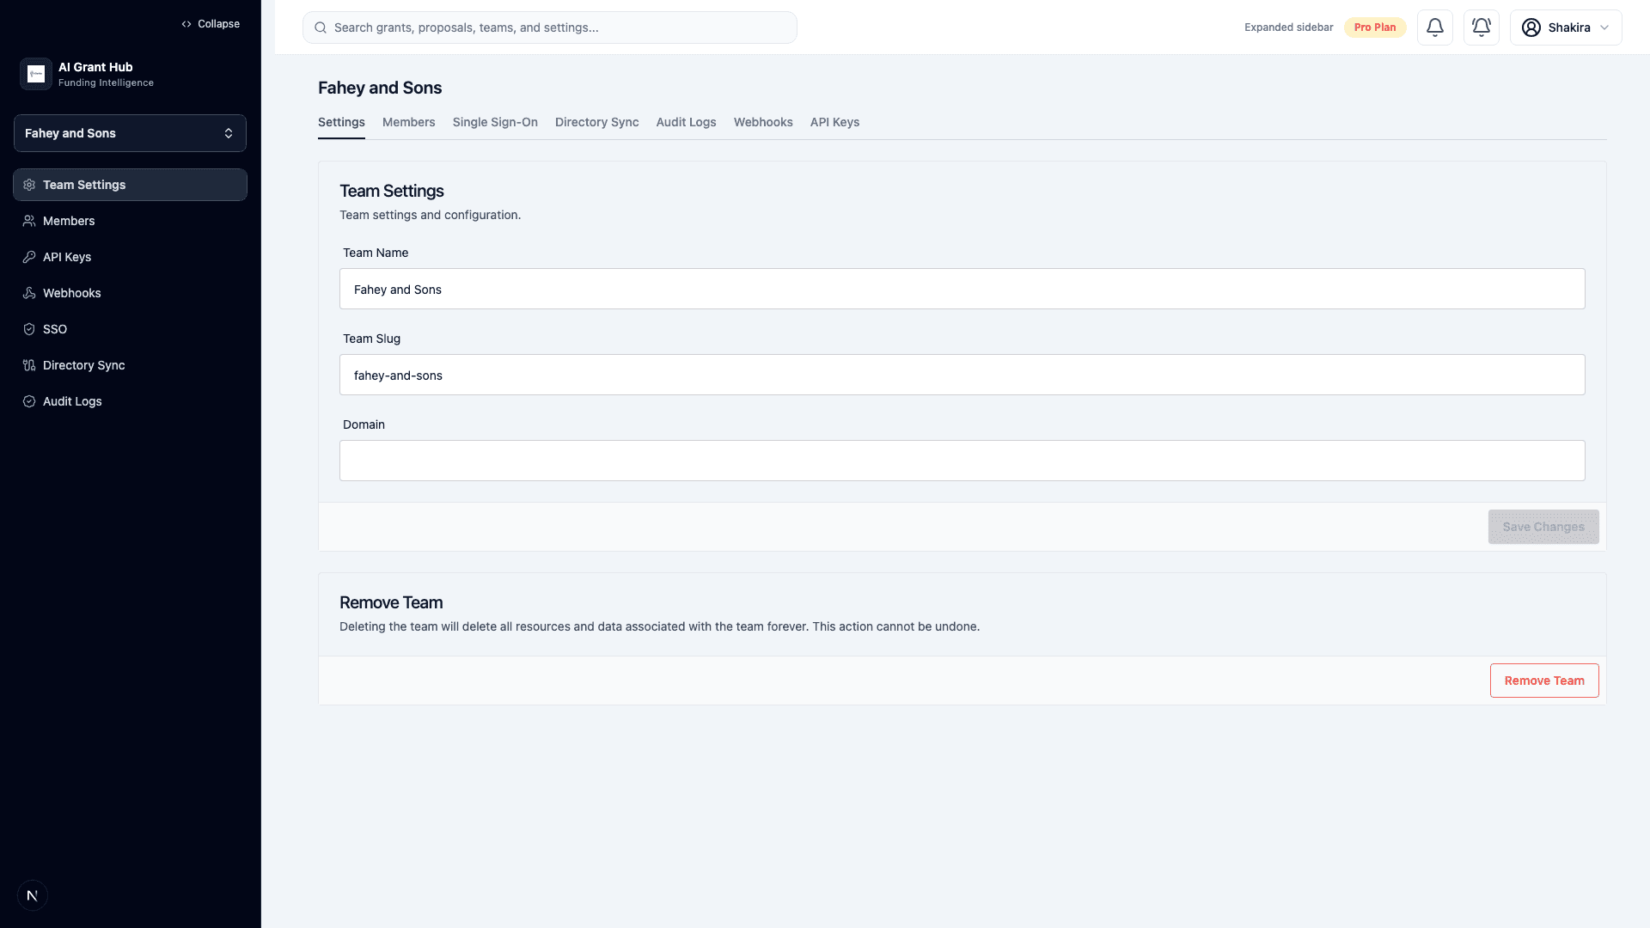Image resolution: width=1650 pixels, height=928 pixels.
Task: Open the Fahey and Sons team switcher
Action: [x=130, y=133]
